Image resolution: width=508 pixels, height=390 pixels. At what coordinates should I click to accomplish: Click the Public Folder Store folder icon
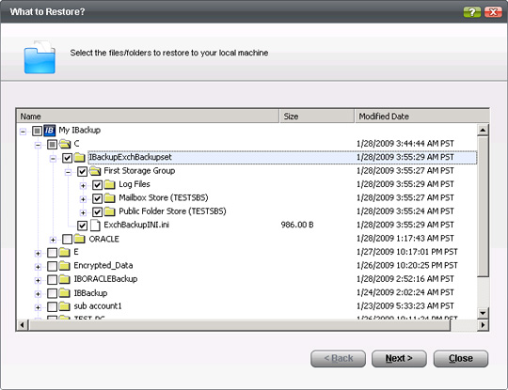109,211
